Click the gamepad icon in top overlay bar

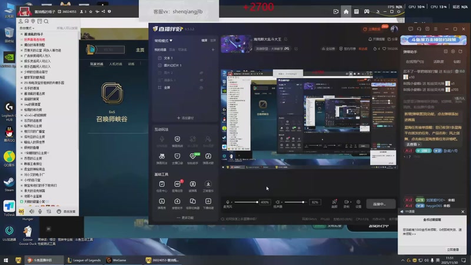click(367, 12)
